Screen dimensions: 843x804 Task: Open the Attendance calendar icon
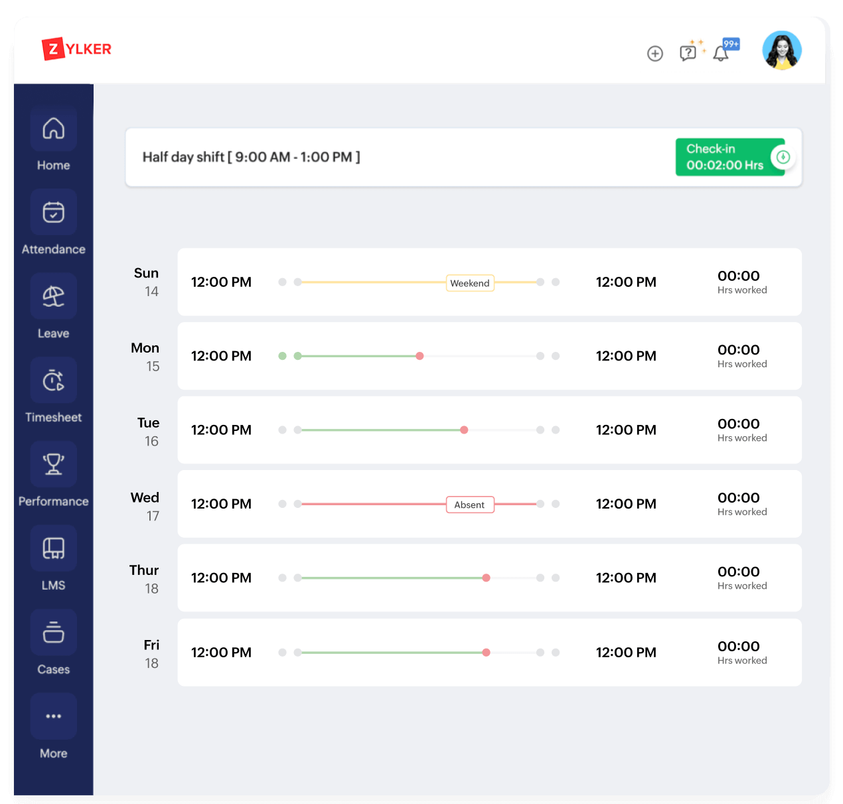(x=53, y=212)
